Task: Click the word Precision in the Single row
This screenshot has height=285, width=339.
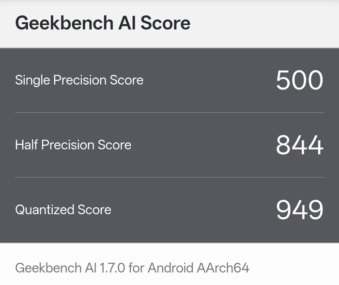Action: pyautogui.click(x=80, y=80)
